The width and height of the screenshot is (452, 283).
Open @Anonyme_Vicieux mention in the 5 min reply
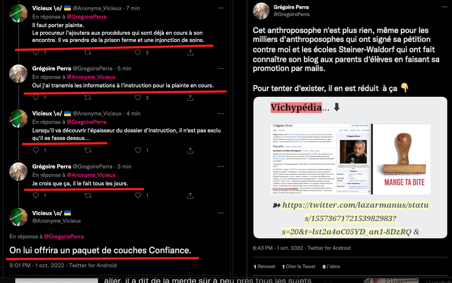click(91, 77)
